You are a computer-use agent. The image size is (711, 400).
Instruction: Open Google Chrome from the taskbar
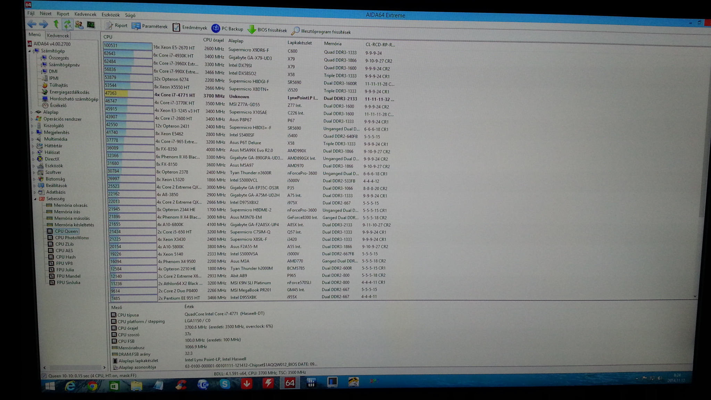coord(92,385)
